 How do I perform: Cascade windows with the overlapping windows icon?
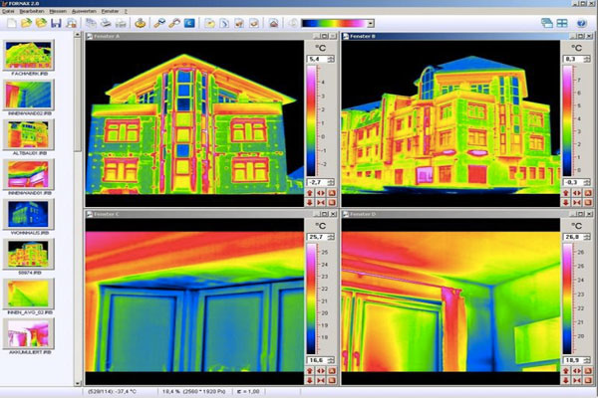[x=547, y=23]
